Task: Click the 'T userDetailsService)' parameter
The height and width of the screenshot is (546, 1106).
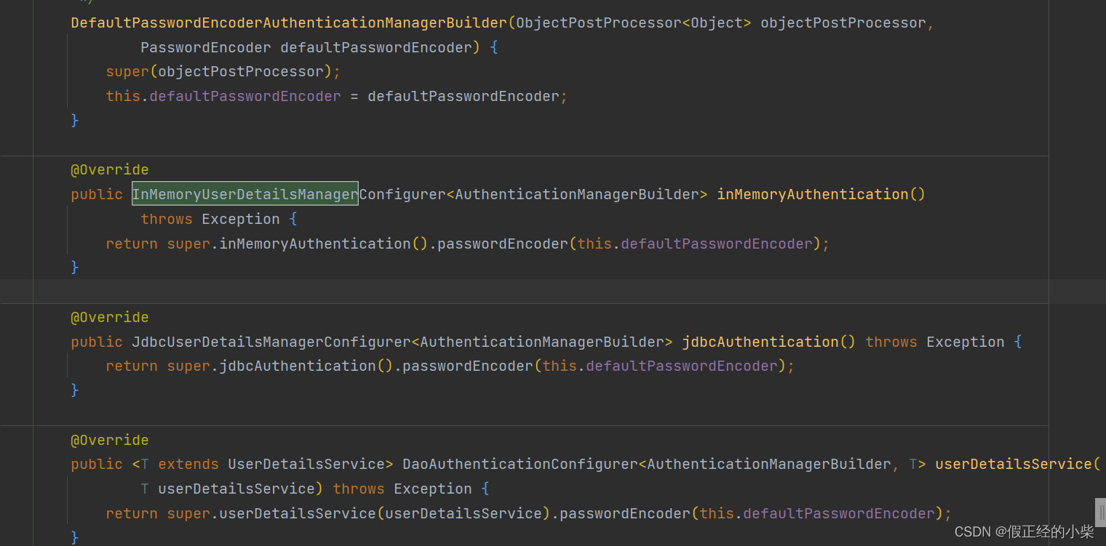Action: [x=232, y=489]
